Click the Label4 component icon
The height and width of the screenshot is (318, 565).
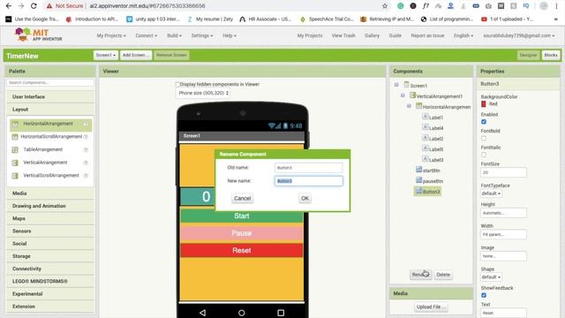coord(426,127)
